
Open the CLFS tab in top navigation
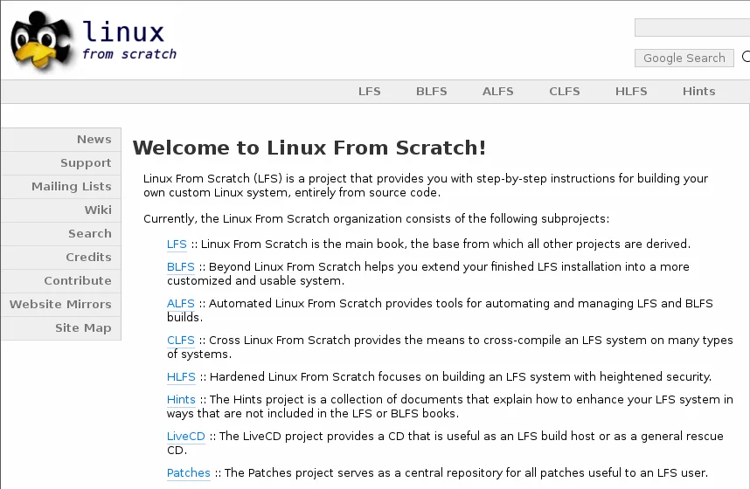coord(565,92)
